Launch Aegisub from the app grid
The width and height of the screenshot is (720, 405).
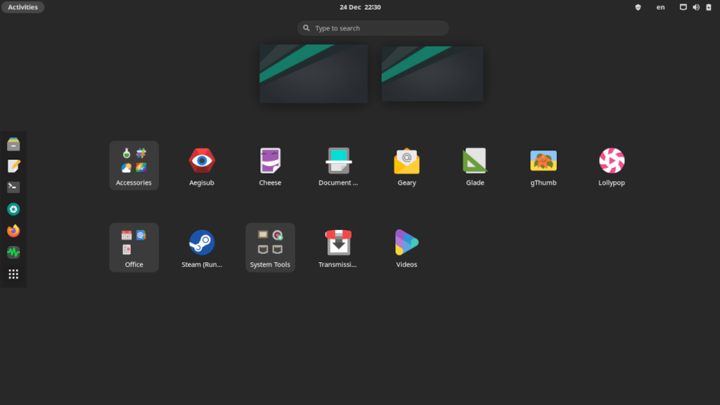tap(202, 160)
